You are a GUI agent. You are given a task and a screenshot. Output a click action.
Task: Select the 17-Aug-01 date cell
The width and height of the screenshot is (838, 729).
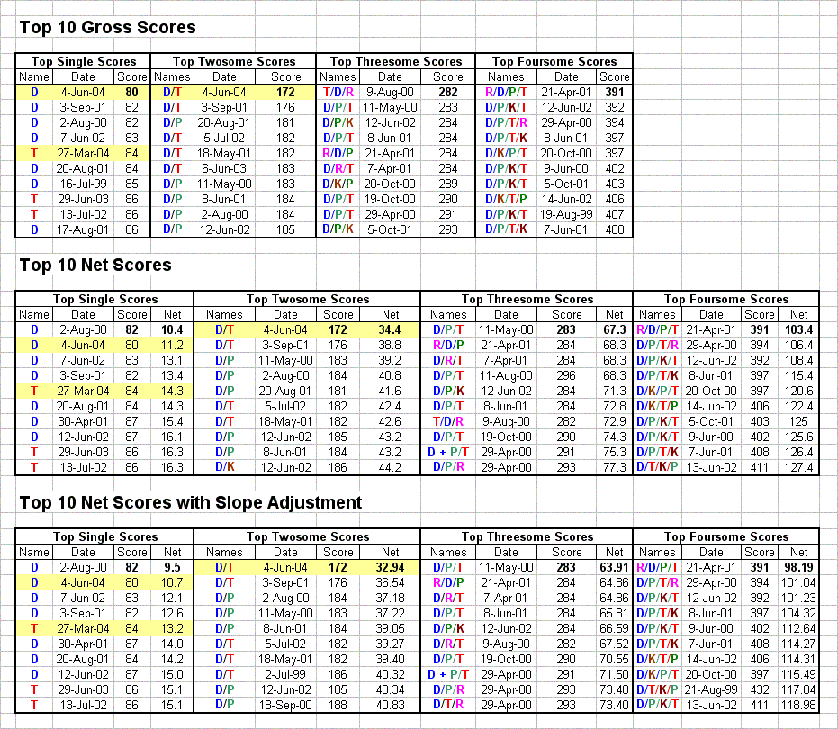point(83,229)
